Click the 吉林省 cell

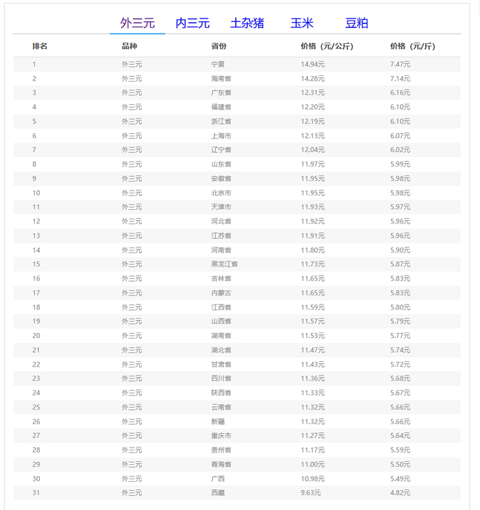click(x=221, y=278)
